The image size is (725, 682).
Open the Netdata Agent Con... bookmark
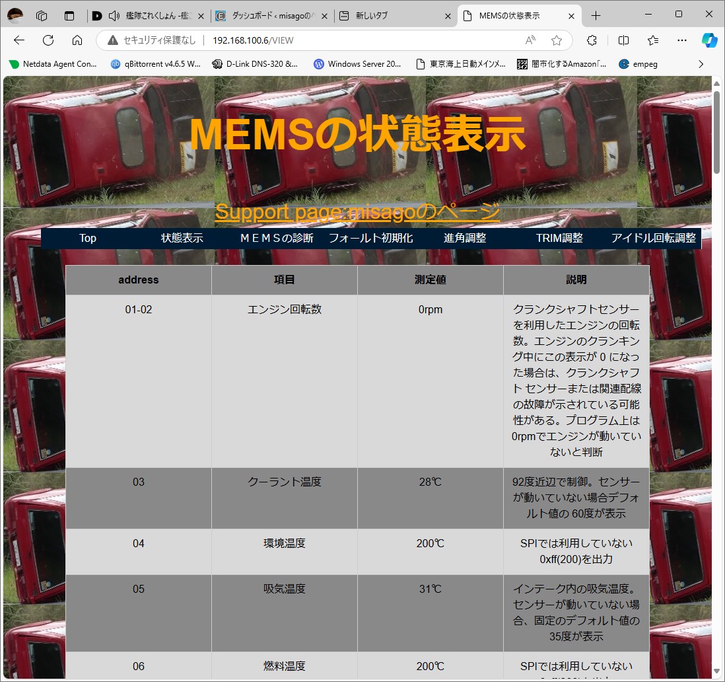53,64
